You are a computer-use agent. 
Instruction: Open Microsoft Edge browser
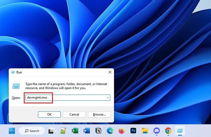click(x=110, y=131)
